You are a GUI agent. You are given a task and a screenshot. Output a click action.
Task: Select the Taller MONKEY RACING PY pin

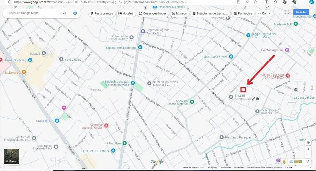257,111
